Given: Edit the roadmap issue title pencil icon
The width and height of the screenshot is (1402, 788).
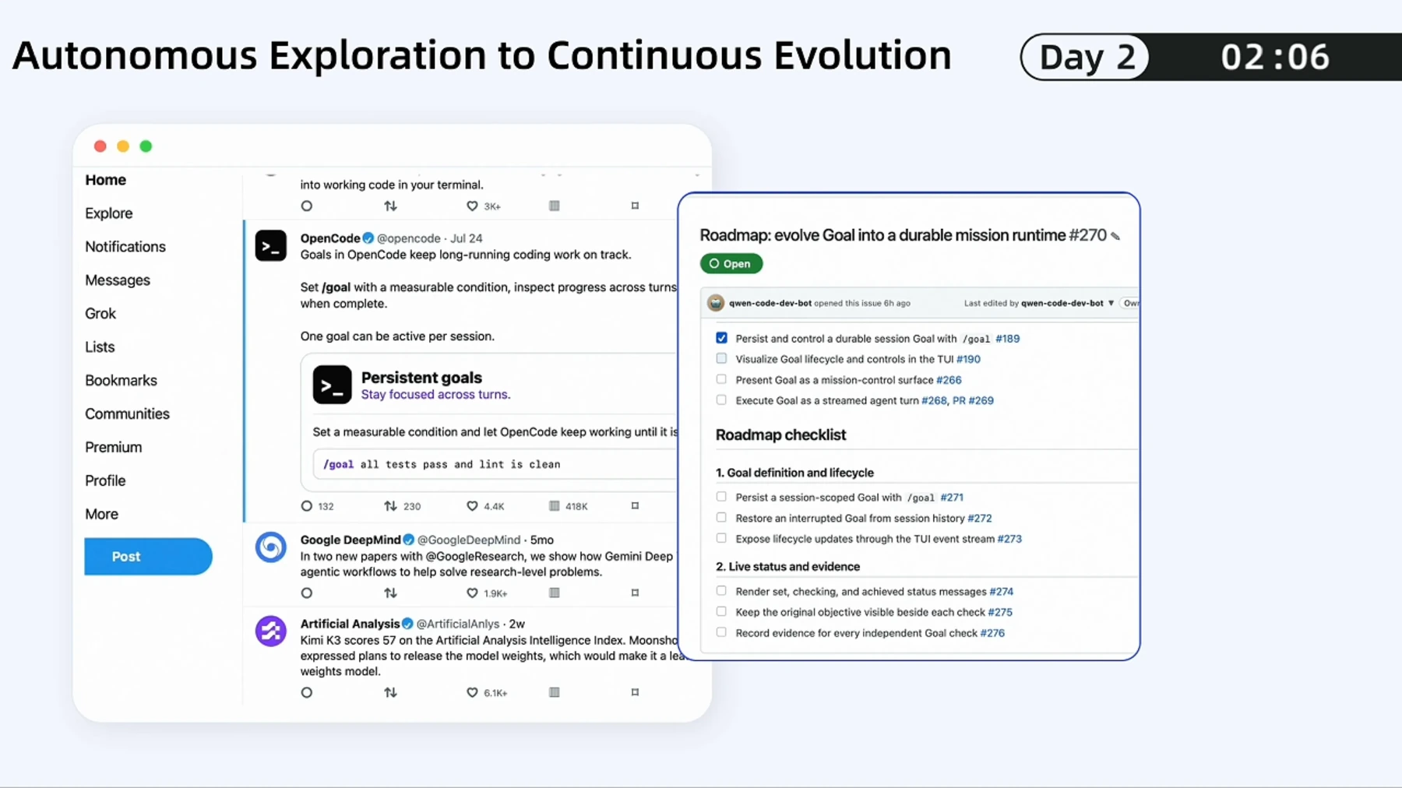Looking at the screenshot, I should click(1115, 237).
